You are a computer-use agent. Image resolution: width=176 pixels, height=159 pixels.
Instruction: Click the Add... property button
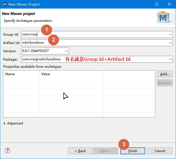(165, 74)
